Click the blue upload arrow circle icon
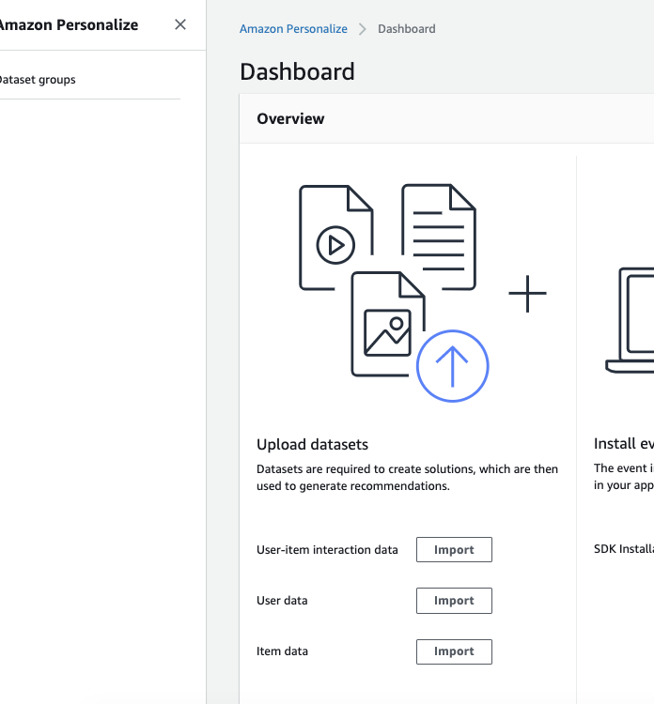The image size is (654, 704). (452, 365)
